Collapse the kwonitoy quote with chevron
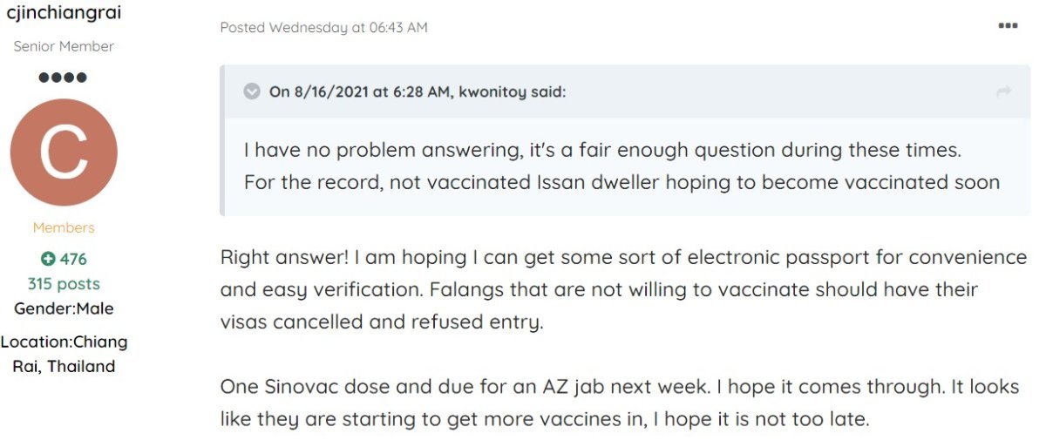Viewport: 1046px width, 447px height. (x=252, y=91)
